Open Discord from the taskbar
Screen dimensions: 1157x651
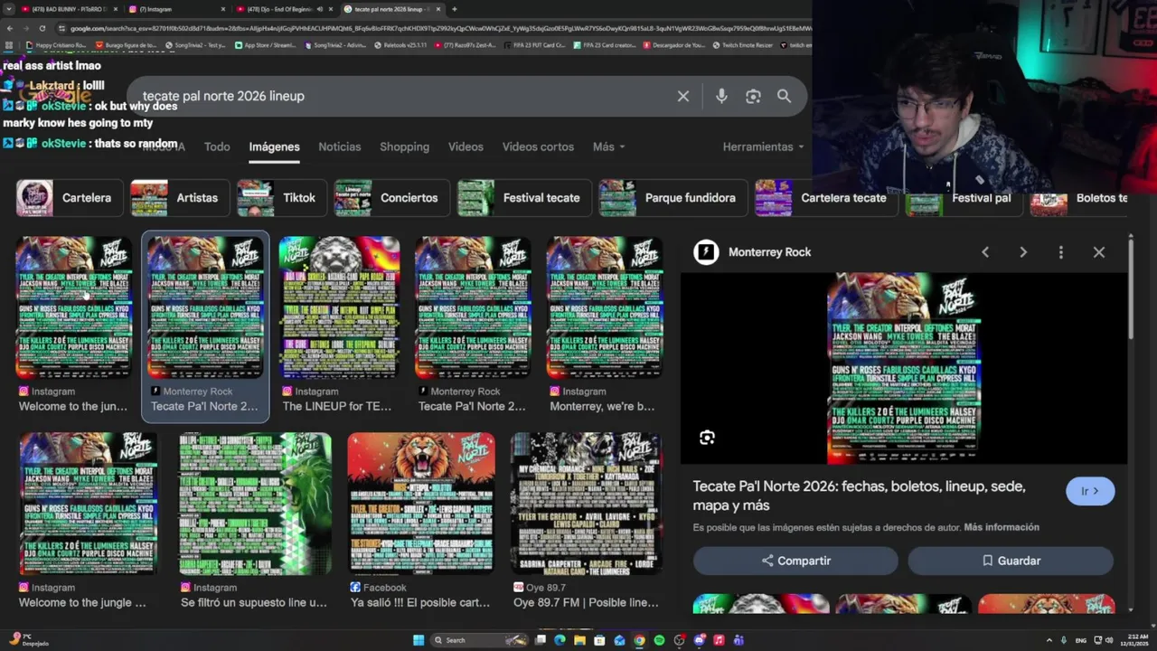(699, 640)
